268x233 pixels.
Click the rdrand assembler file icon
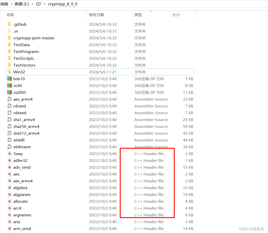coord(9,106)
